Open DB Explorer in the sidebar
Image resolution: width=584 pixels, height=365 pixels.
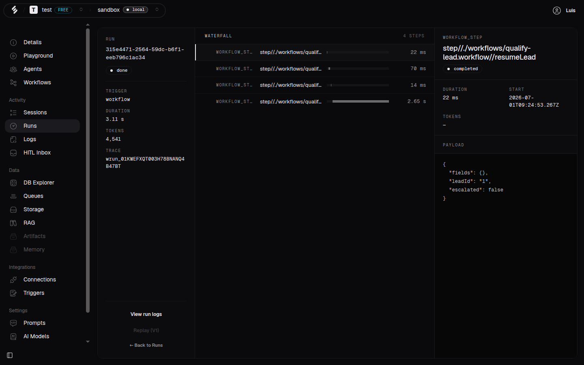tap(42, 182)
